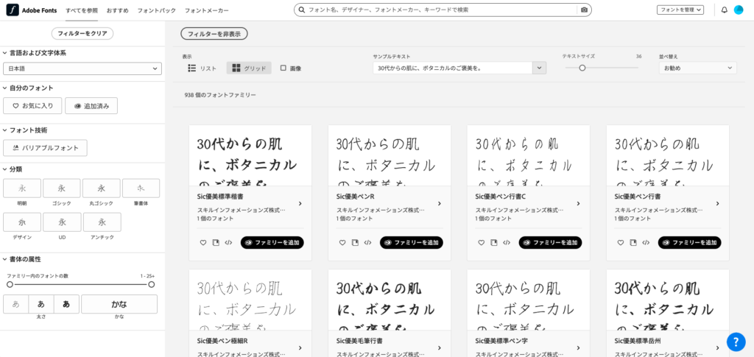754x357 pixels.
Task: Open the blue help question button
Action: [x=736, y=342]
